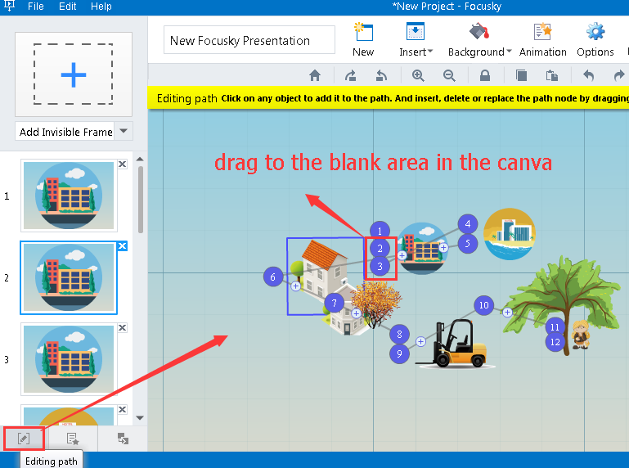
Task: Click the Options button
Action: coord(595,39)
